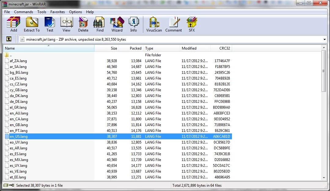Click the scrollbar up arrow
Viewport: 330px width, 191px height.
point(324,47)
